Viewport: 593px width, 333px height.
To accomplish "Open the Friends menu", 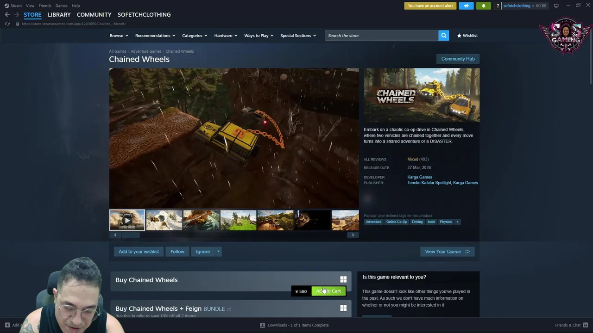I will (x=45, y=6).
